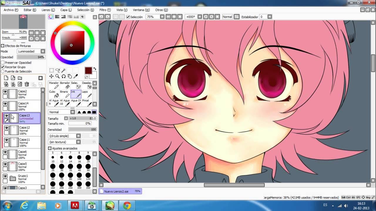Screen dimensions: 376x211
Task: Hide the Capa2 layer
Action: pos(5,92)
